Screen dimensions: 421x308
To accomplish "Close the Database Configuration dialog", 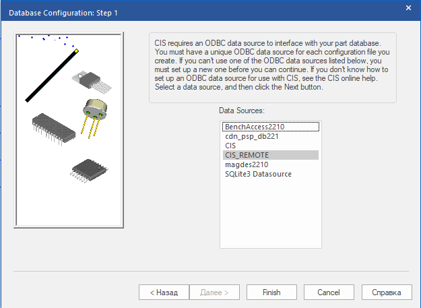I will click(408, 7).
